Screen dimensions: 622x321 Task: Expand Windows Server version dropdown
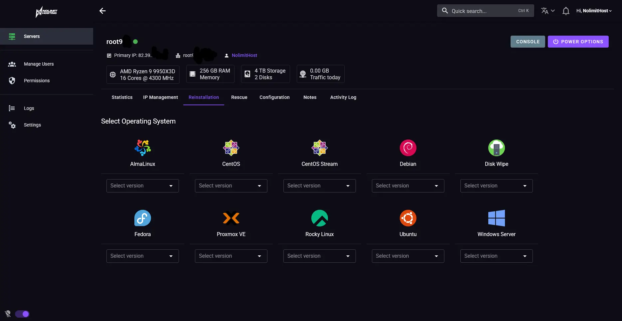(497, 256)
